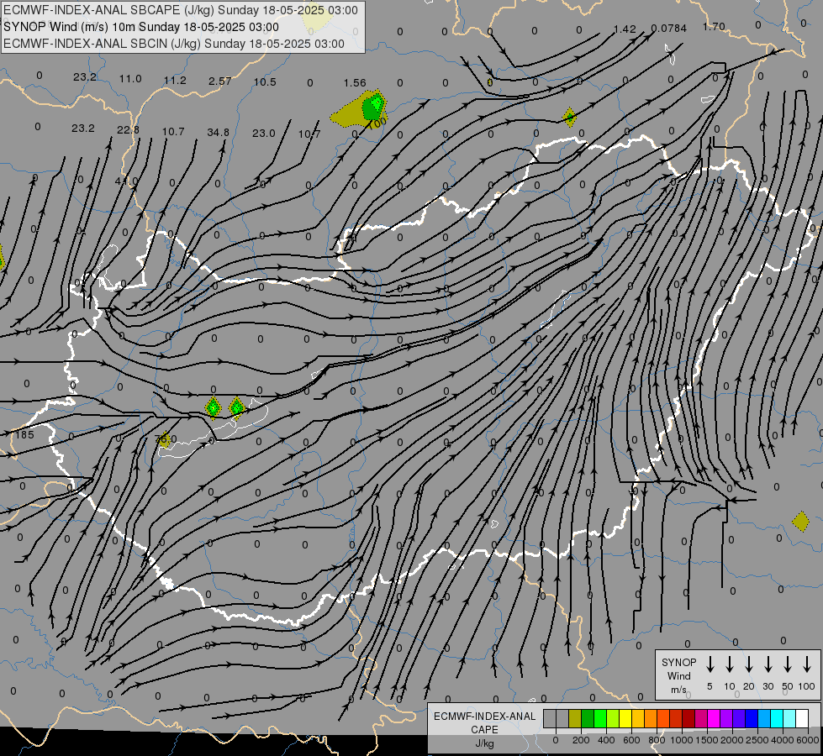Image resolution: width=823 pixels, height=756 pixels.
Task: Select the white swatch in CAPE legend
Action: [x=802, y=718]
